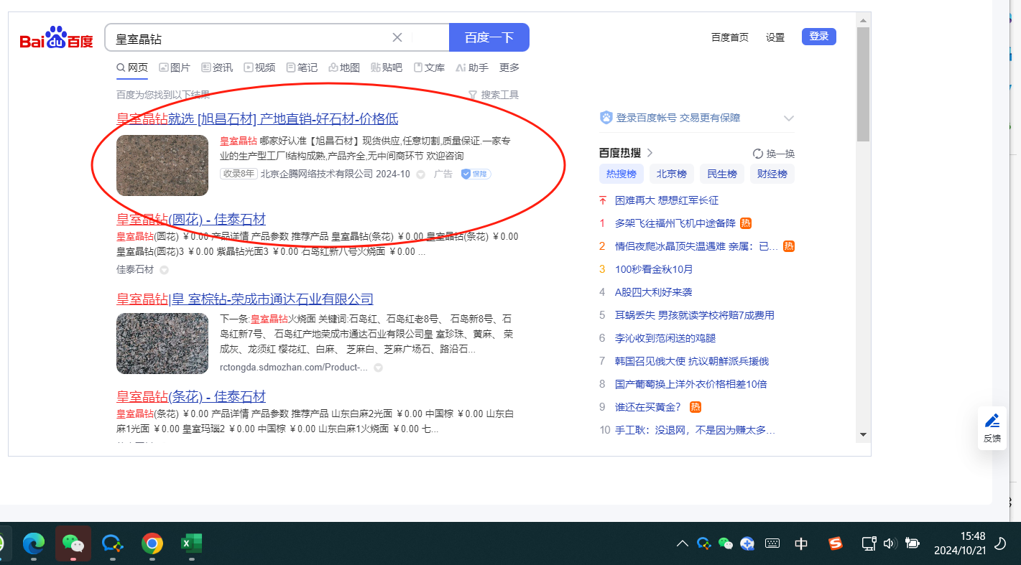Toggle the volume speaker tray icon
Screen dimensions: 1021x565
click(890, 543)
